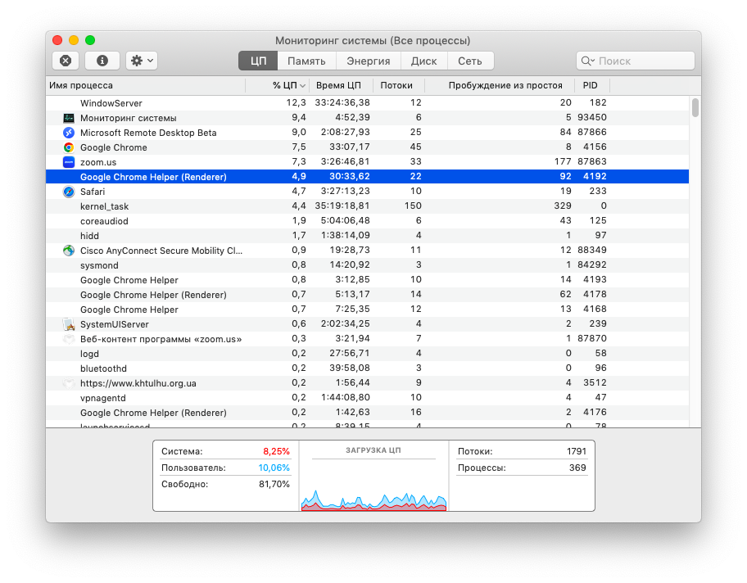Click the Потоки count 1791

[577, 451]
